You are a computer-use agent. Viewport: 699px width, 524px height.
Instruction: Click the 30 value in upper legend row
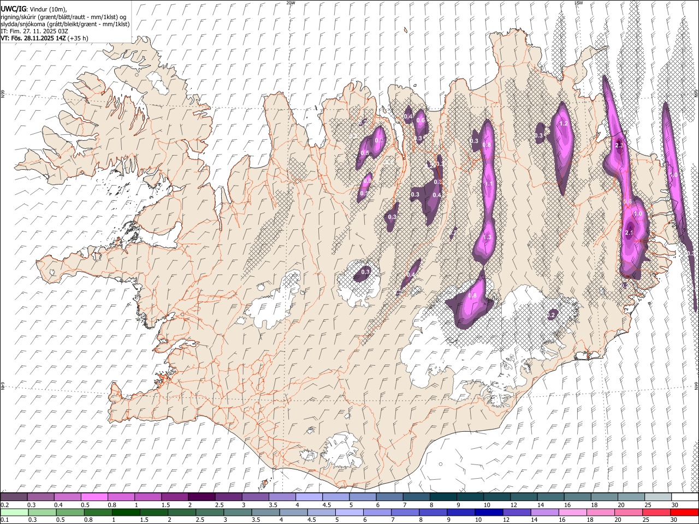click(x=674, y=505)
